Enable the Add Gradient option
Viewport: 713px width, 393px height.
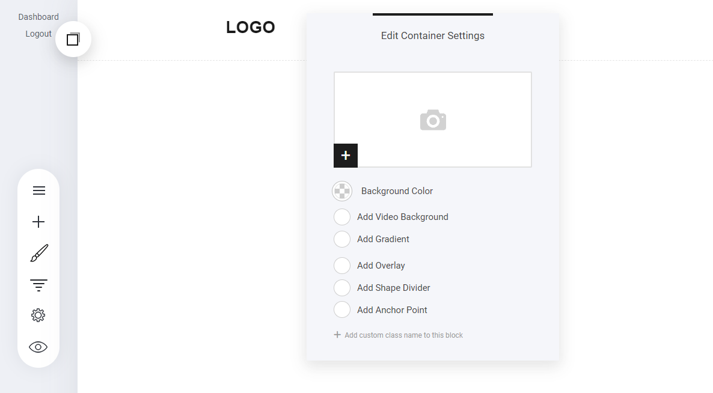342,239
